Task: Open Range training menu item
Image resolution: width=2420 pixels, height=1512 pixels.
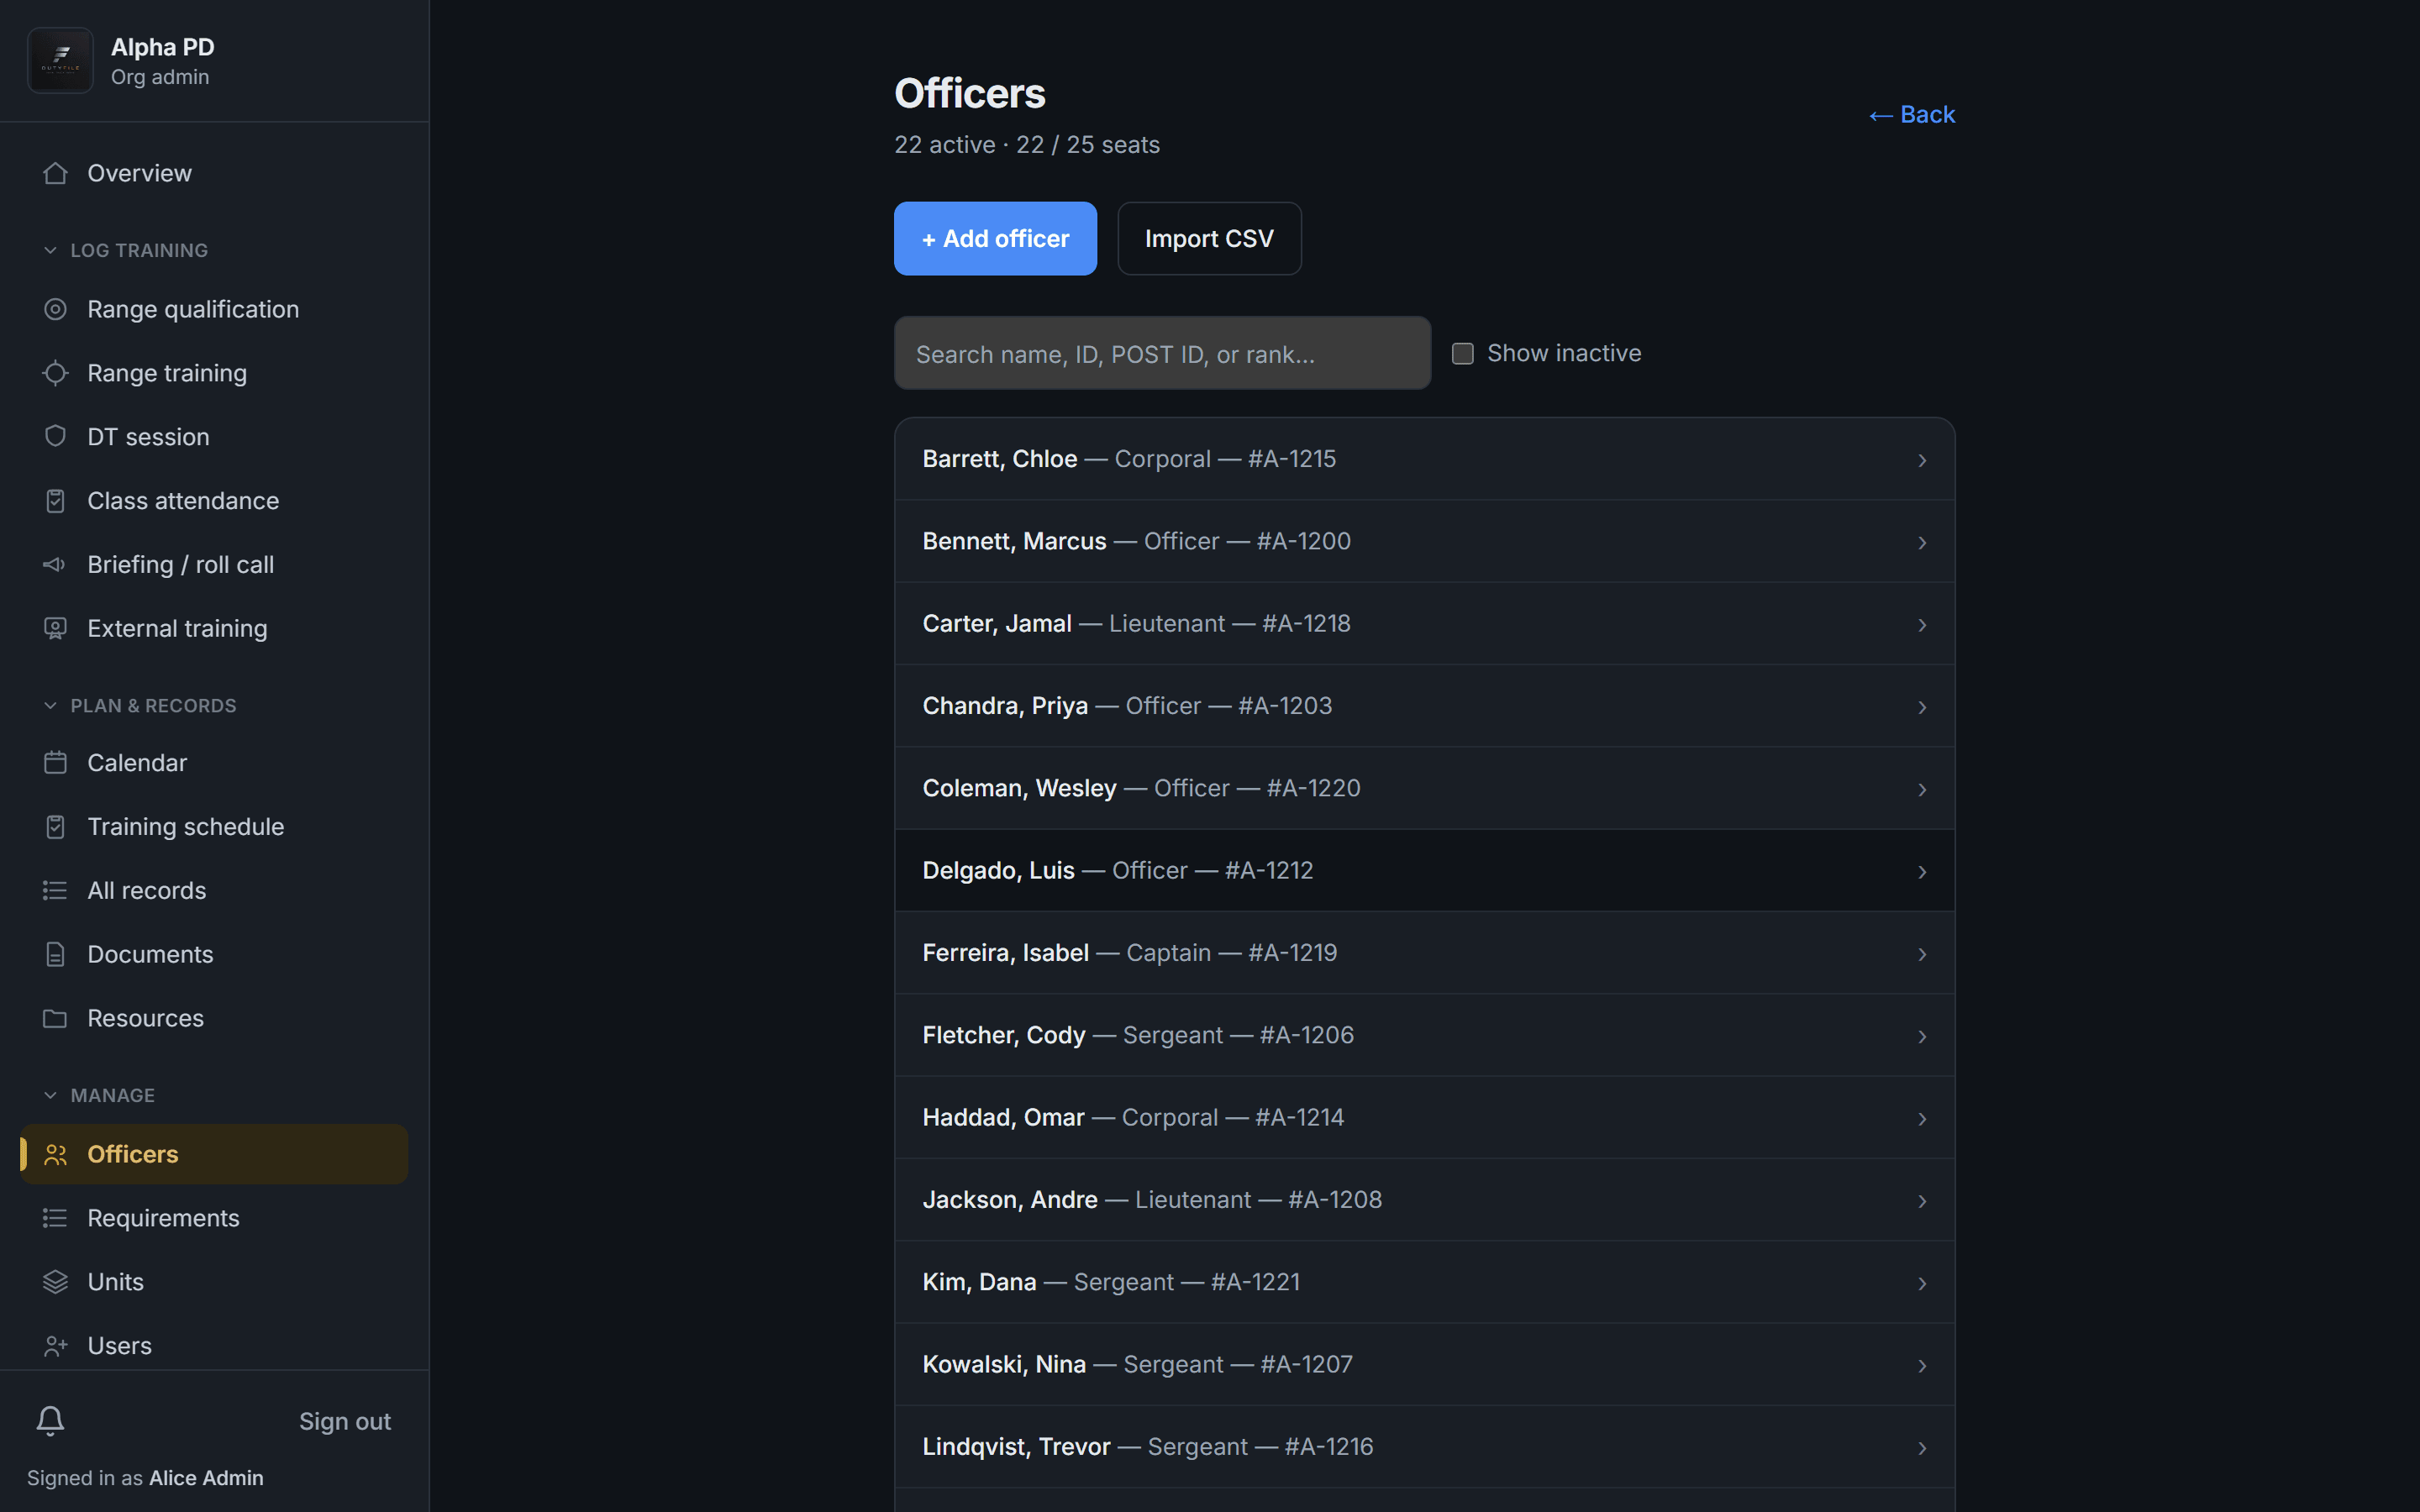Action: pos(214,373)
